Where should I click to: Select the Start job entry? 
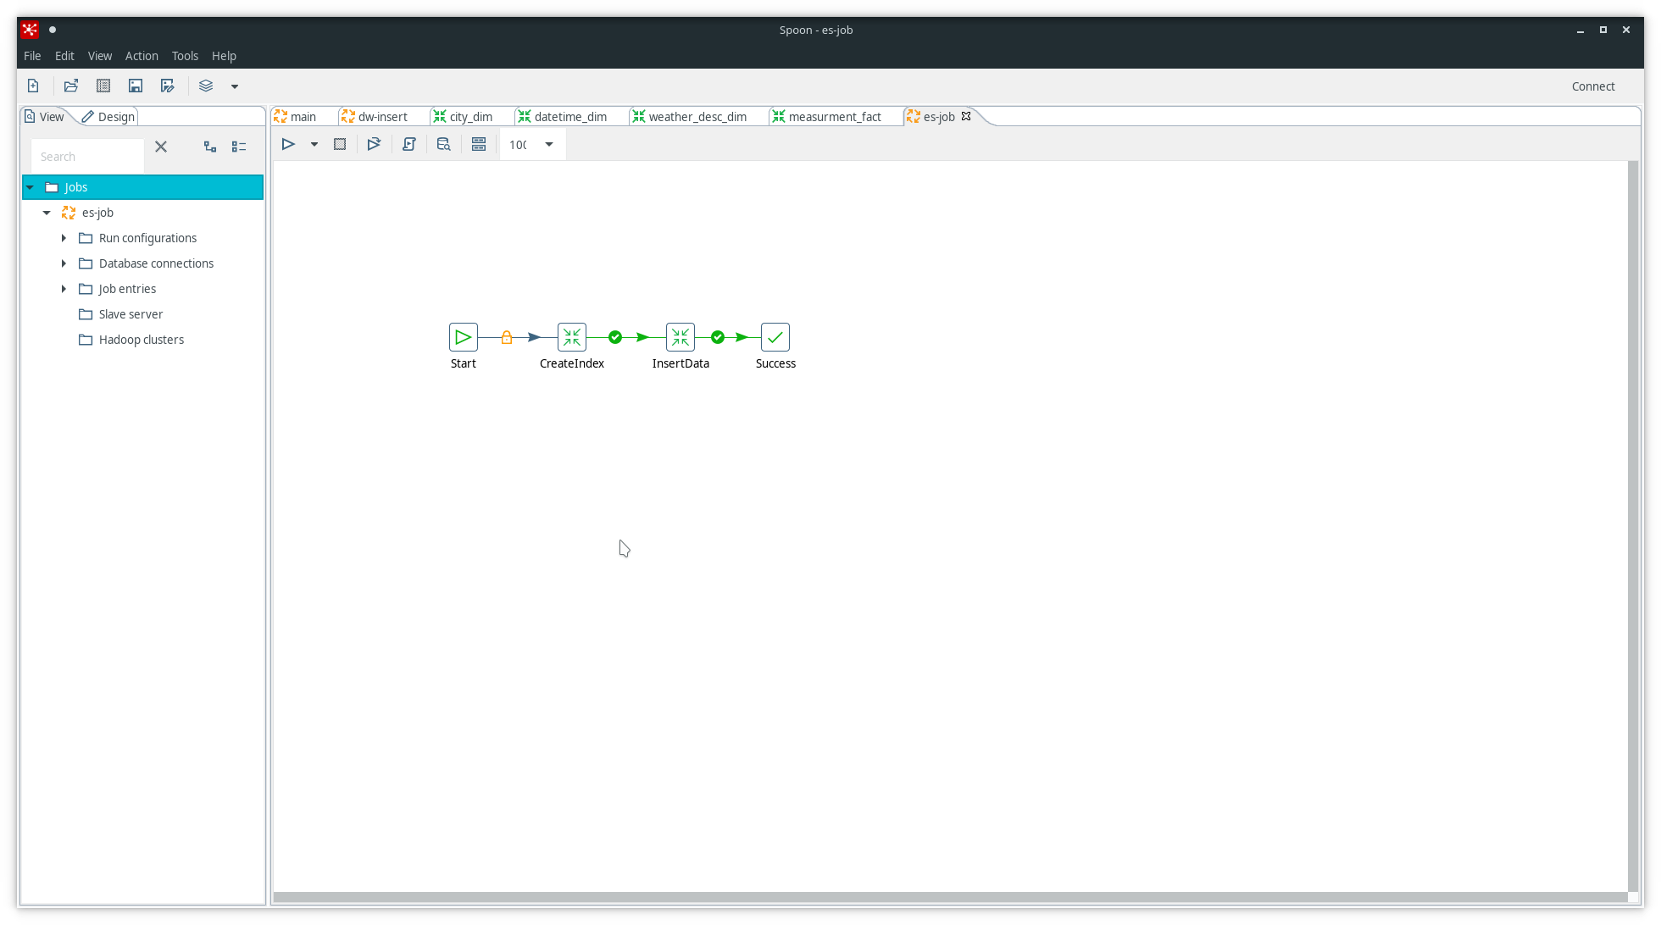[464, 337]
